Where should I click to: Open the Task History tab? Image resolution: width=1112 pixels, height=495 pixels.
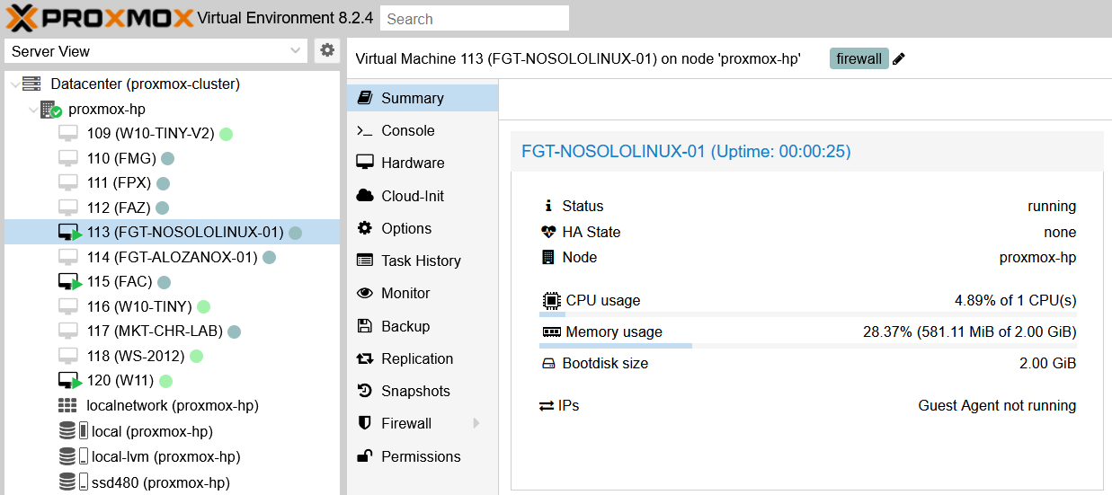423,261
